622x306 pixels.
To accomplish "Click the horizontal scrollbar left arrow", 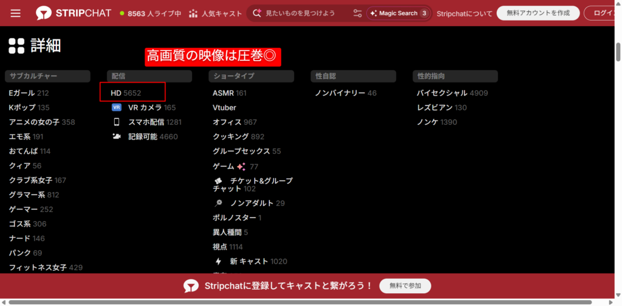I will pyautogui.click(x=3, y=302).
